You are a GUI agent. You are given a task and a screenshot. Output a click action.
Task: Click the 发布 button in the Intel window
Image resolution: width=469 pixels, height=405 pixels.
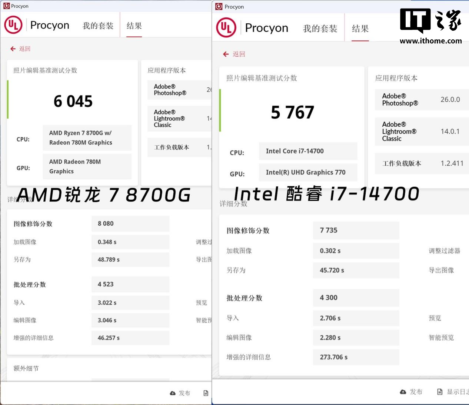click(416, 392)
